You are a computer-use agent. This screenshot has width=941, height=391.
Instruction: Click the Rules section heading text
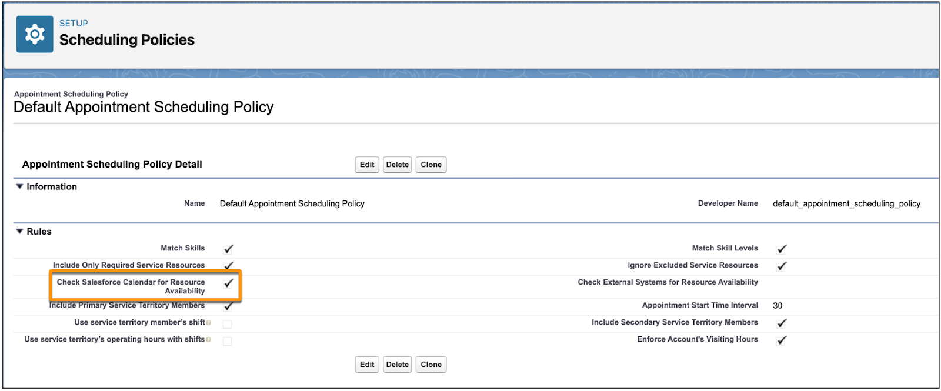click(39, 232)
